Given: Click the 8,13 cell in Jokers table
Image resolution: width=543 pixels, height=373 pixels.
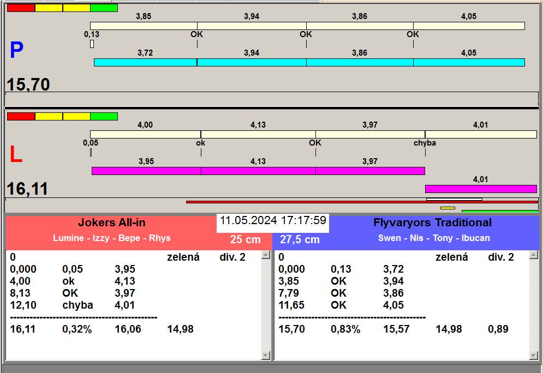Looking at the screenshot, I should pyautogui.click(x=20, y=293).
